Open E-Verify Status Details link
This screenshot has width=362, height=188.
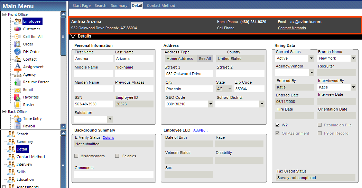click(108, 138)
